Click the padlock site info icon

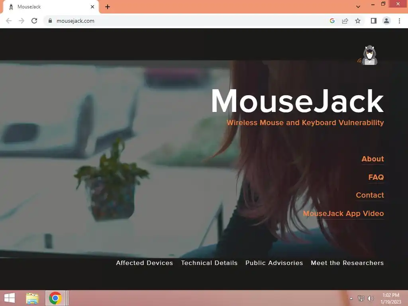pos(50,21)
